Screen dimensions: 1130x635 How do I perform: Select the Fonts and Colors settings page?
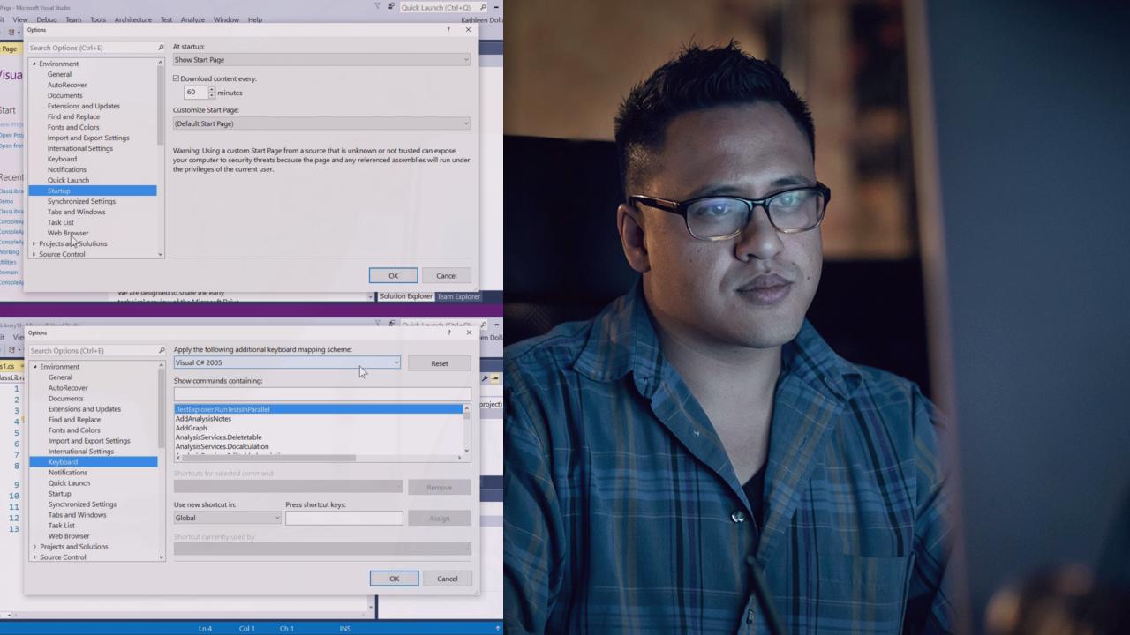[x=73, y=127]
